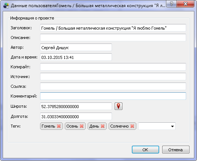Click into the Дата и время field
This screenshot has height=161, width=197.
pyautogui.click(x=76, y=57)
